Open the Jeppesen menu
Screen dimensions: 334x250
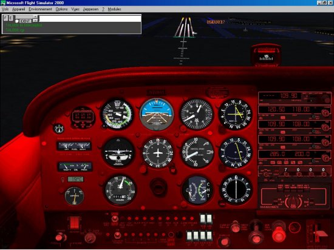point(90,9)
